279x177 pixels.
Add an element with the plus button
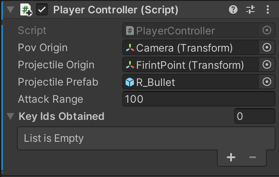point(231,158)
